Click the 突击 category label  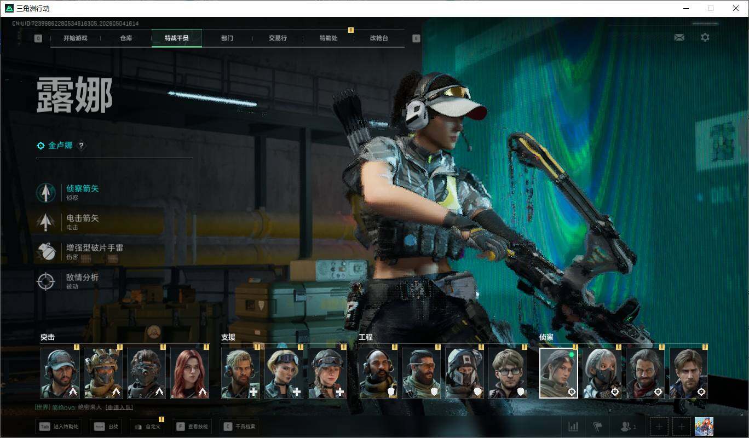(48, 337)
